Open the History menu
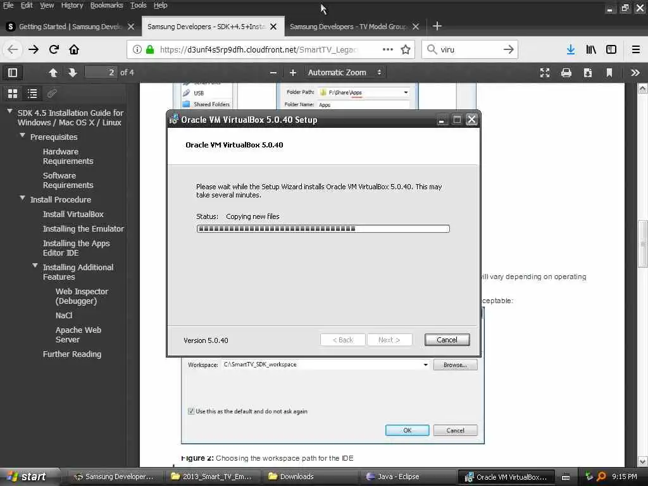 click(x=72, y=5)
